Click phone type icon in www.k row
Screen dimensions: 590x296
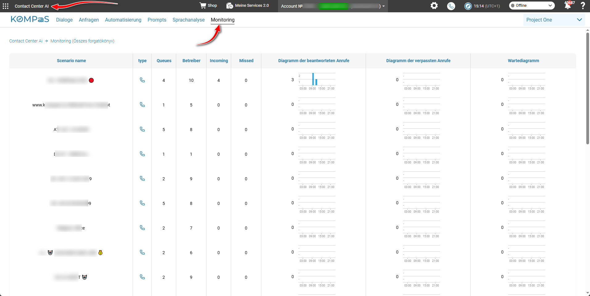pos(142,105)
